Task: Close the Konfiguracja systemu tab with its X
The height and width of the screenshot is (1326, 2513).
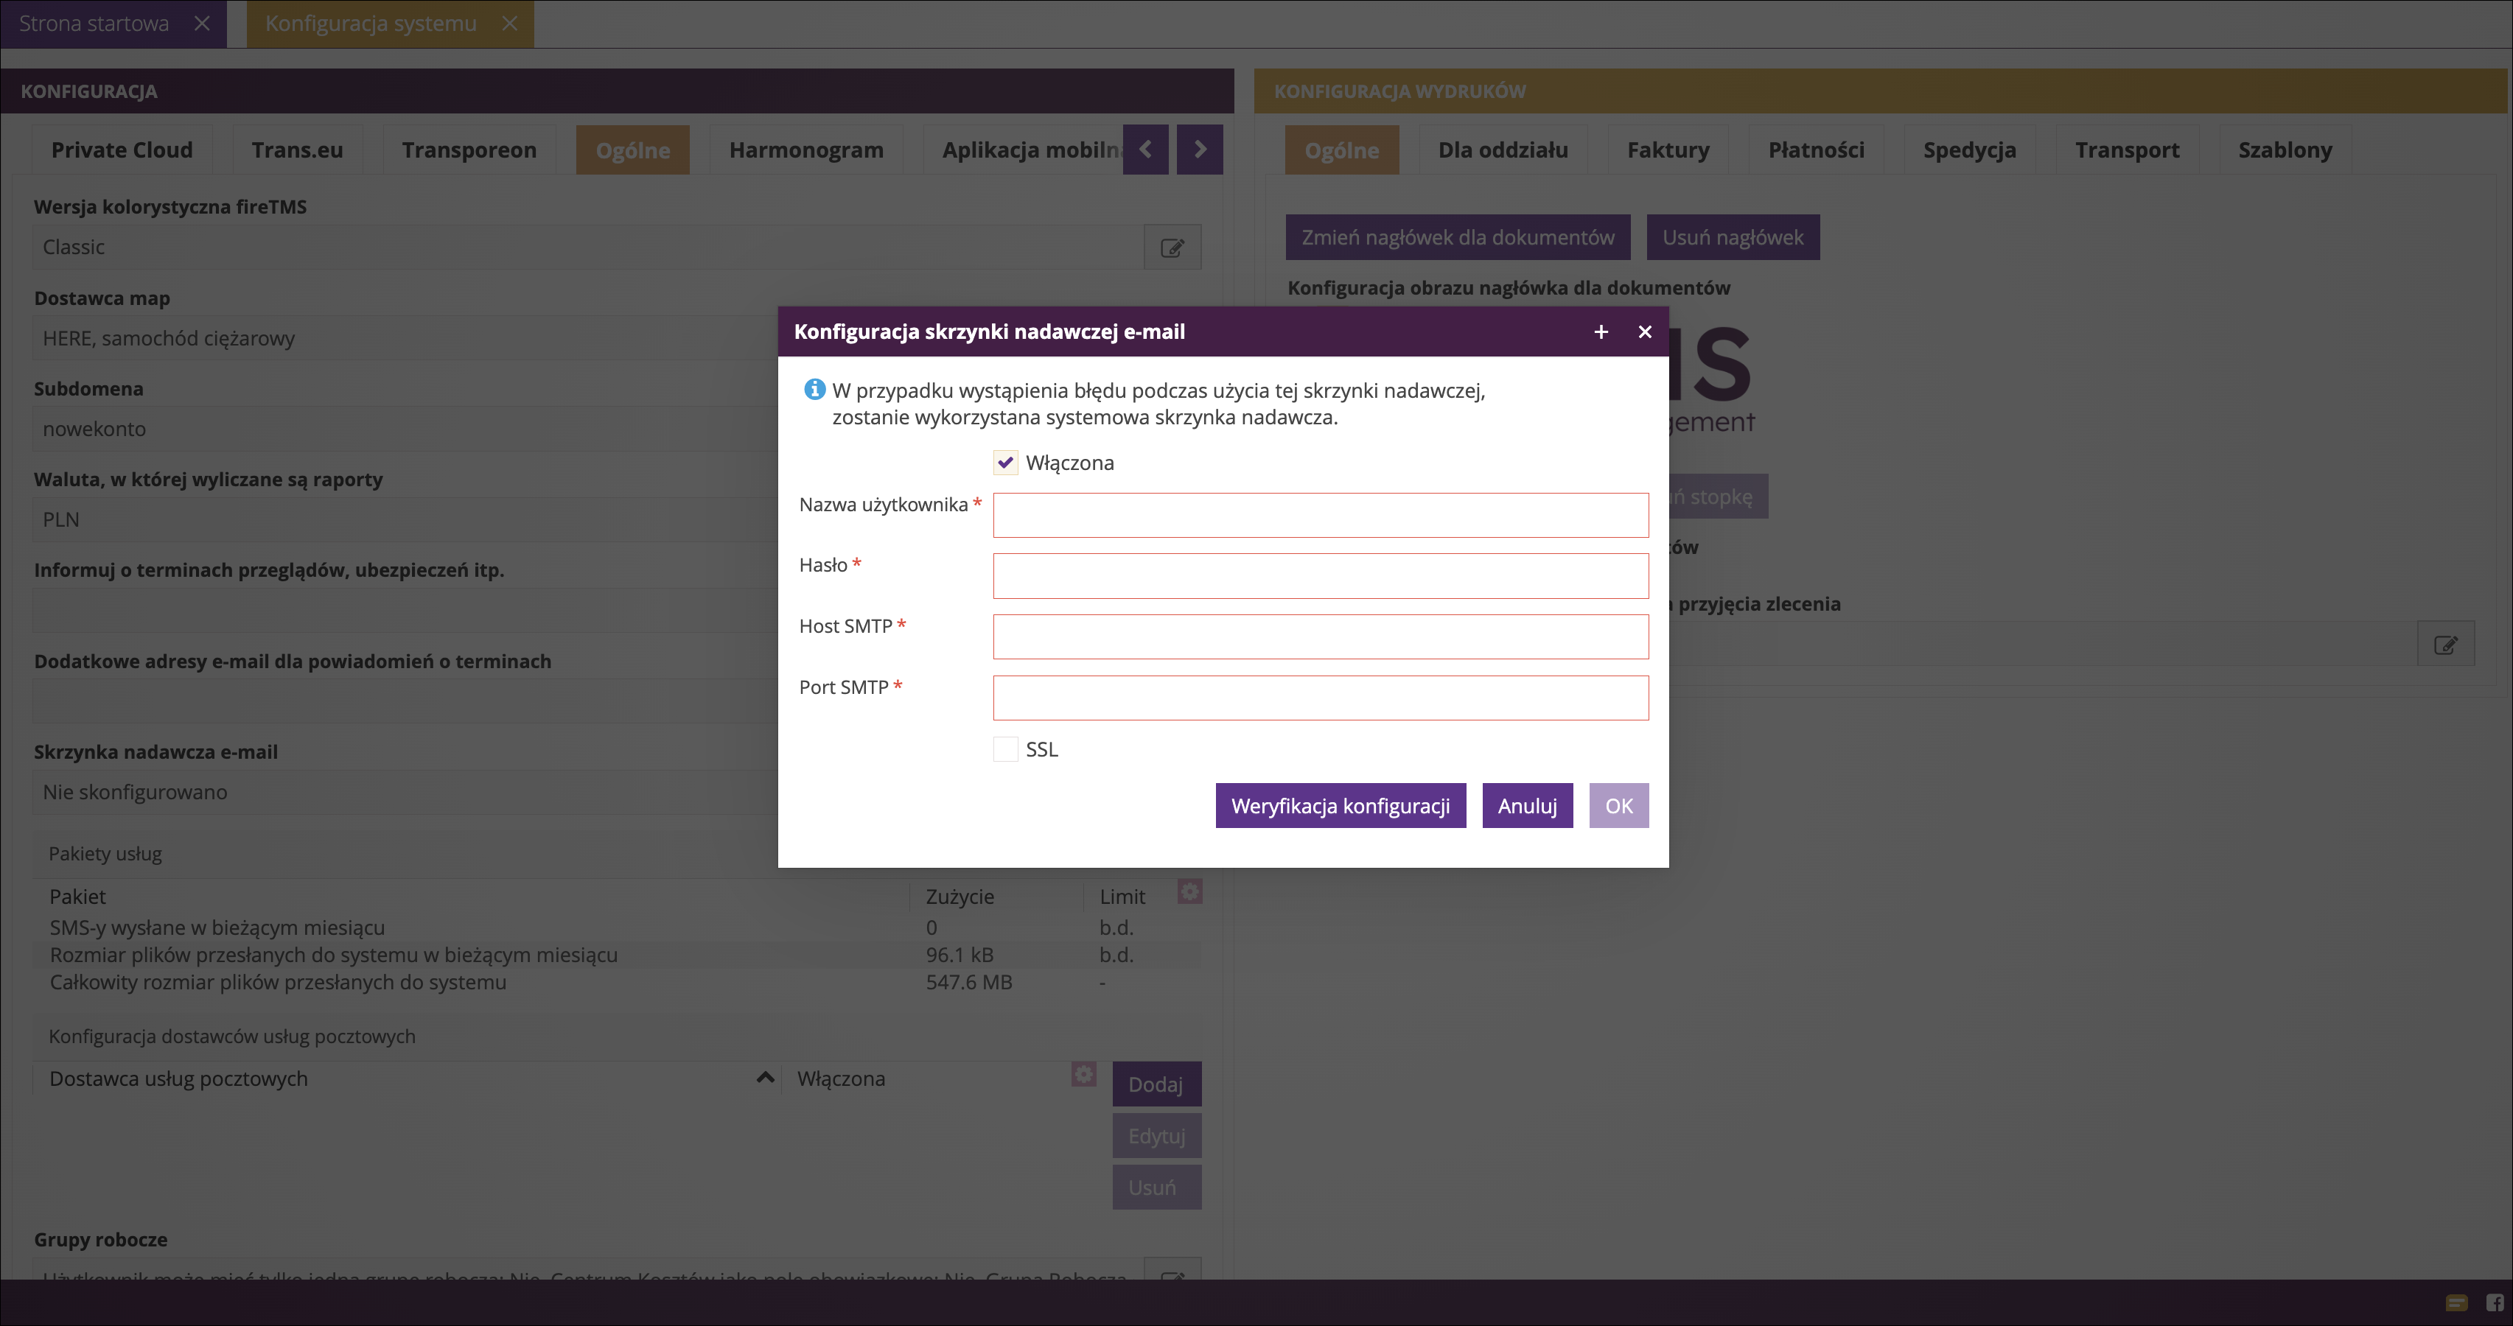Action: (509, 24)
